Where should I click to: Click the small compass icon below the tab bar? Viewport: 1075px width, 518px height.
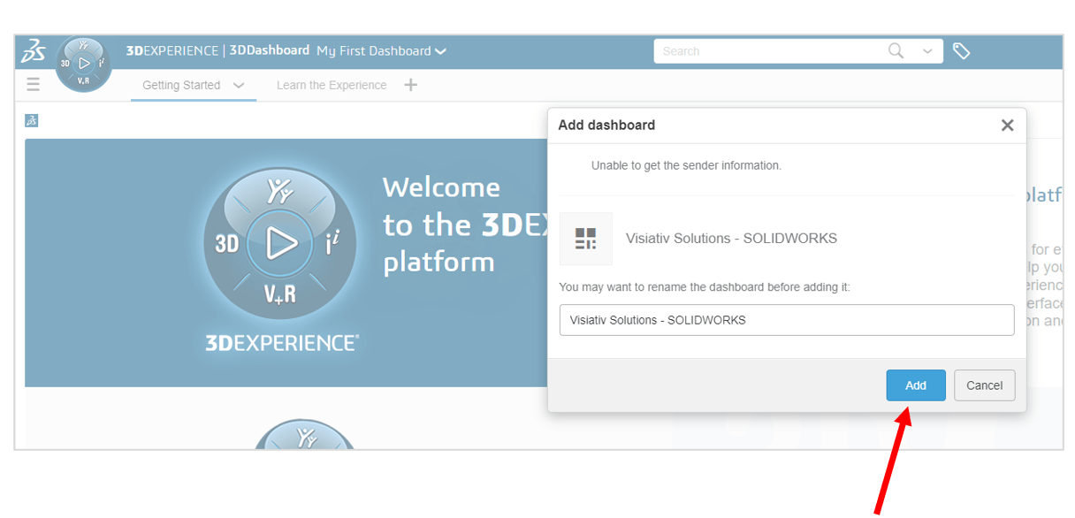(31, 119)
